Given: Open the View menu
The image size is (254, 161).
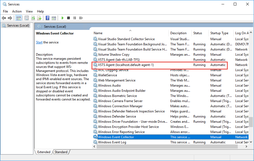Looking at the screenshot, I should point(29,11).
